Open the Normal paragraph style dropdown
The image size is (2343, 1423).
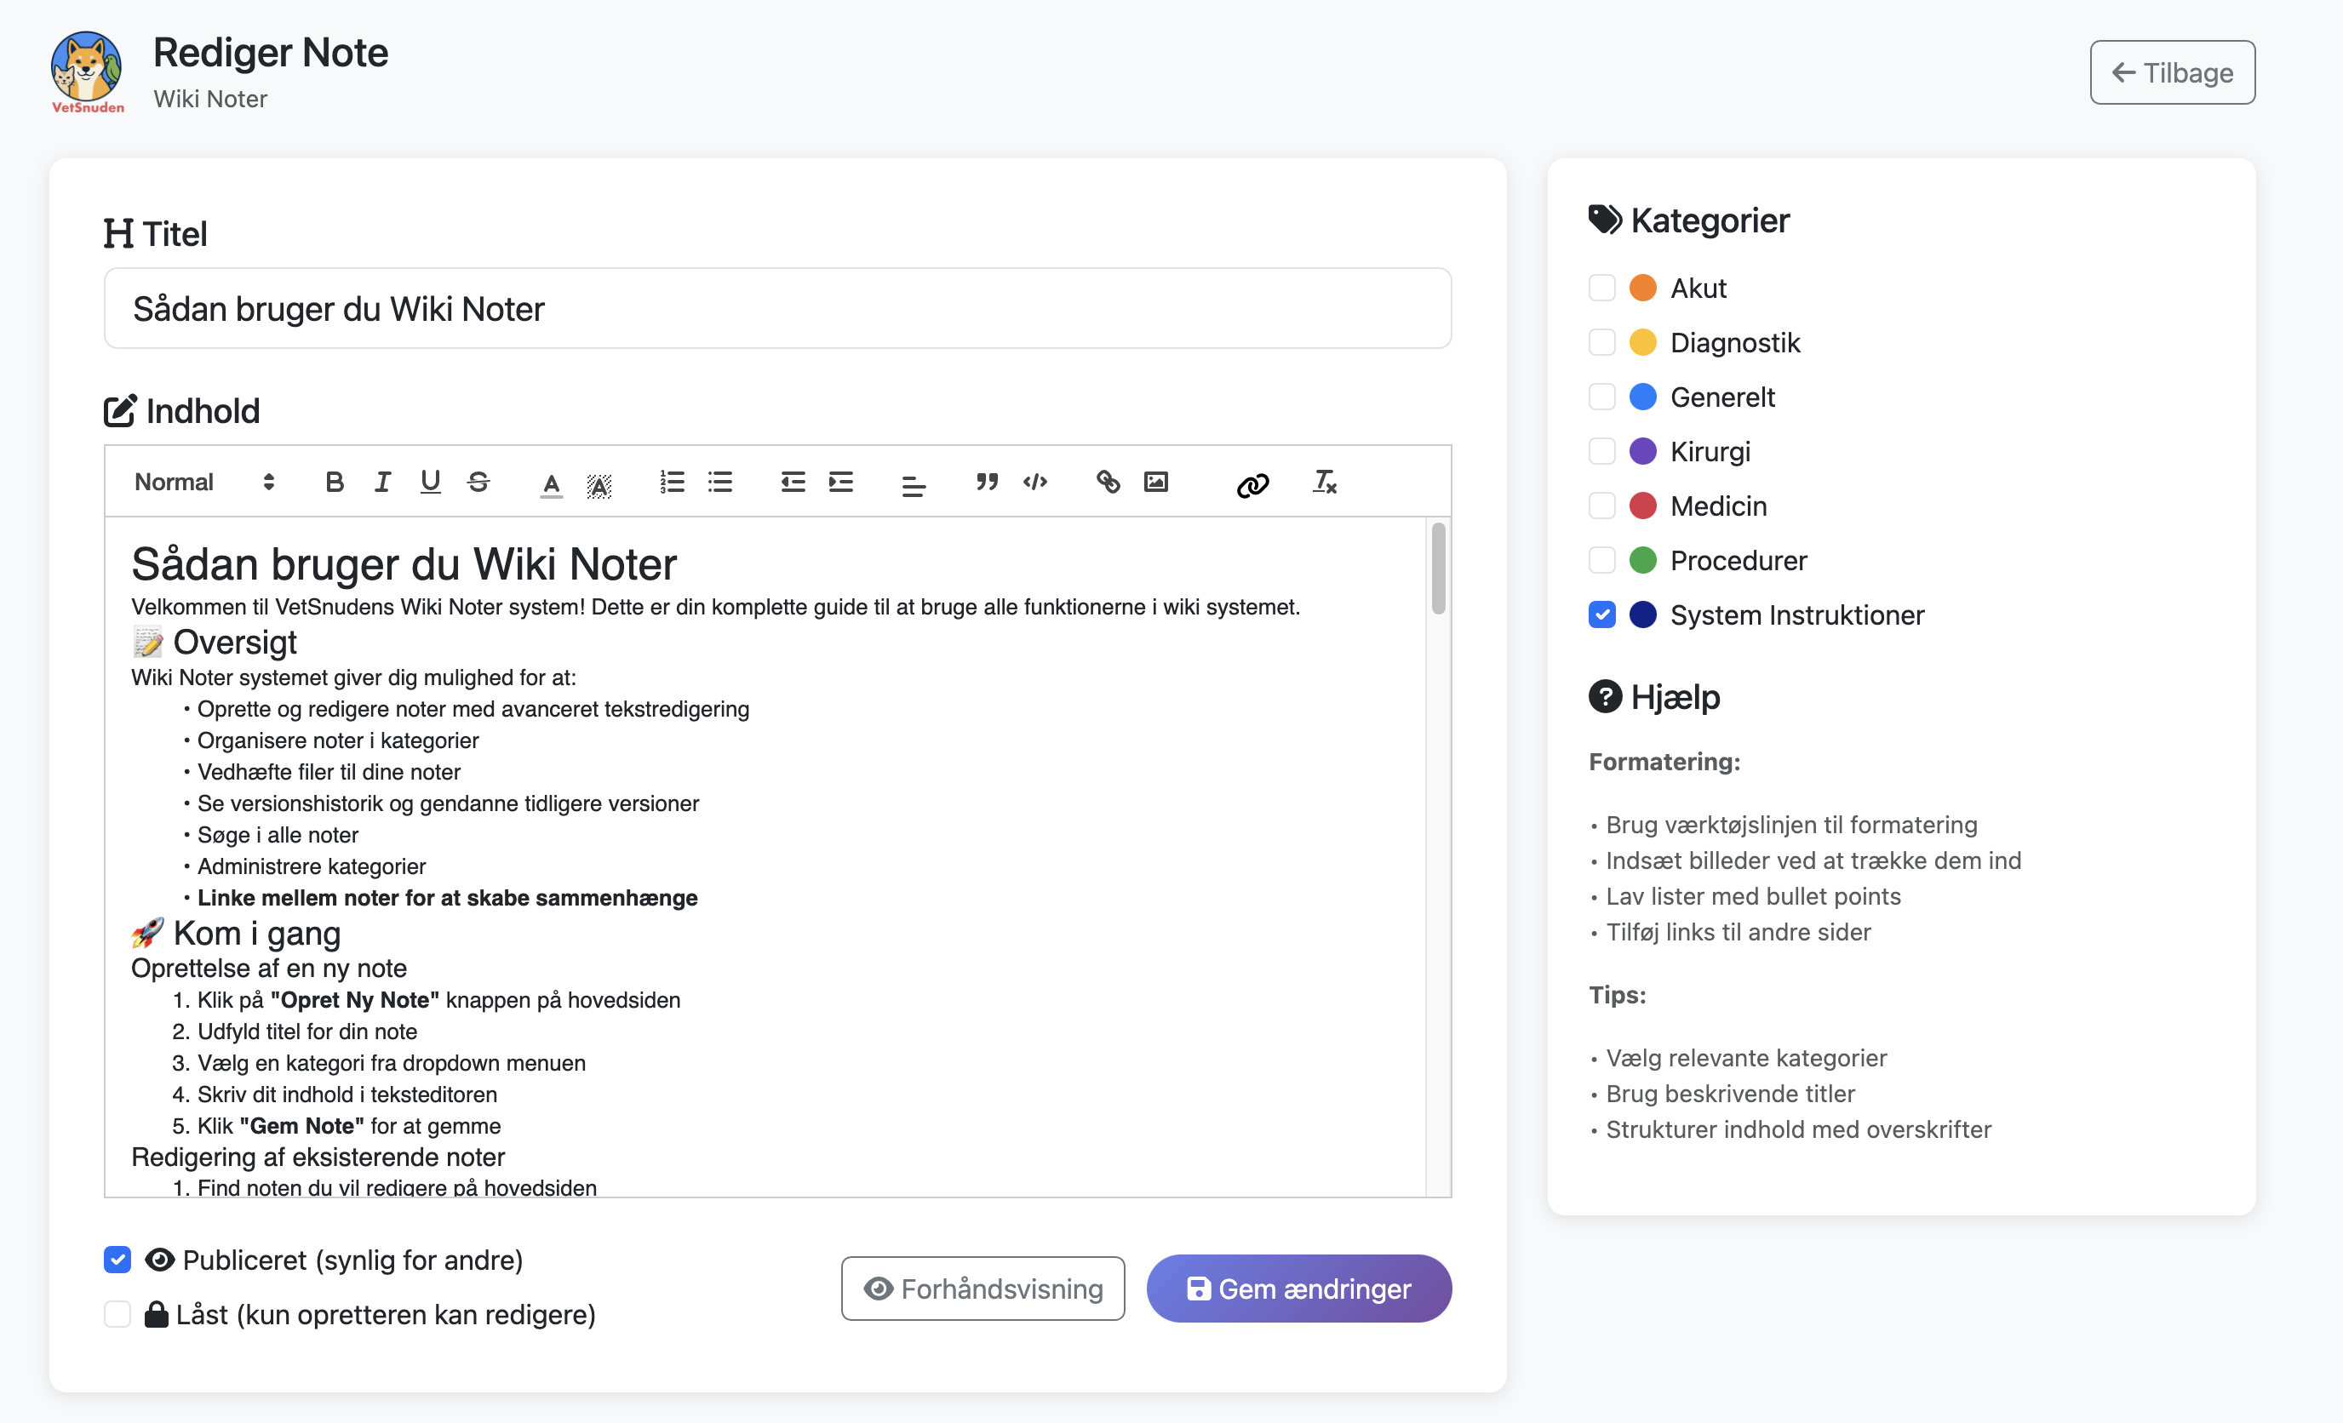[201, 482]
